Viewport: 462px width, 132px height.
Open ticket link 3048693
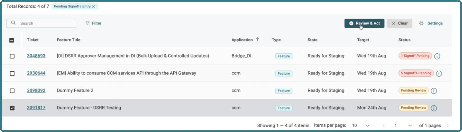(x=36, y=56)
